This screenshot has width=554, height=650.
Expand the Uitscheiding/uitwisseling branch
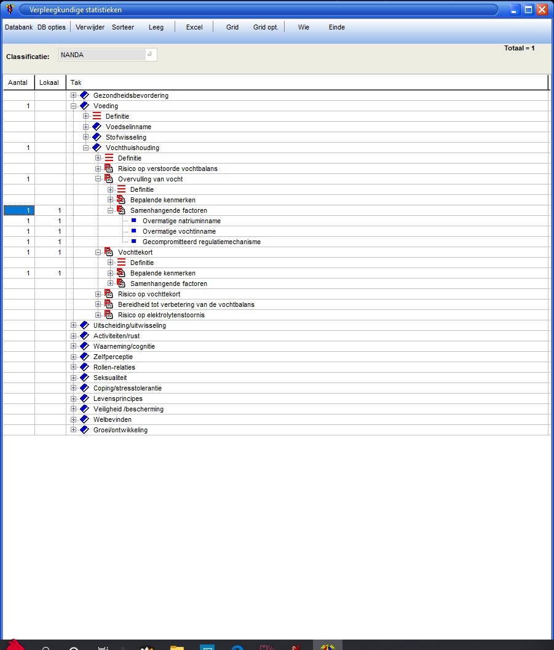(74, 325)
